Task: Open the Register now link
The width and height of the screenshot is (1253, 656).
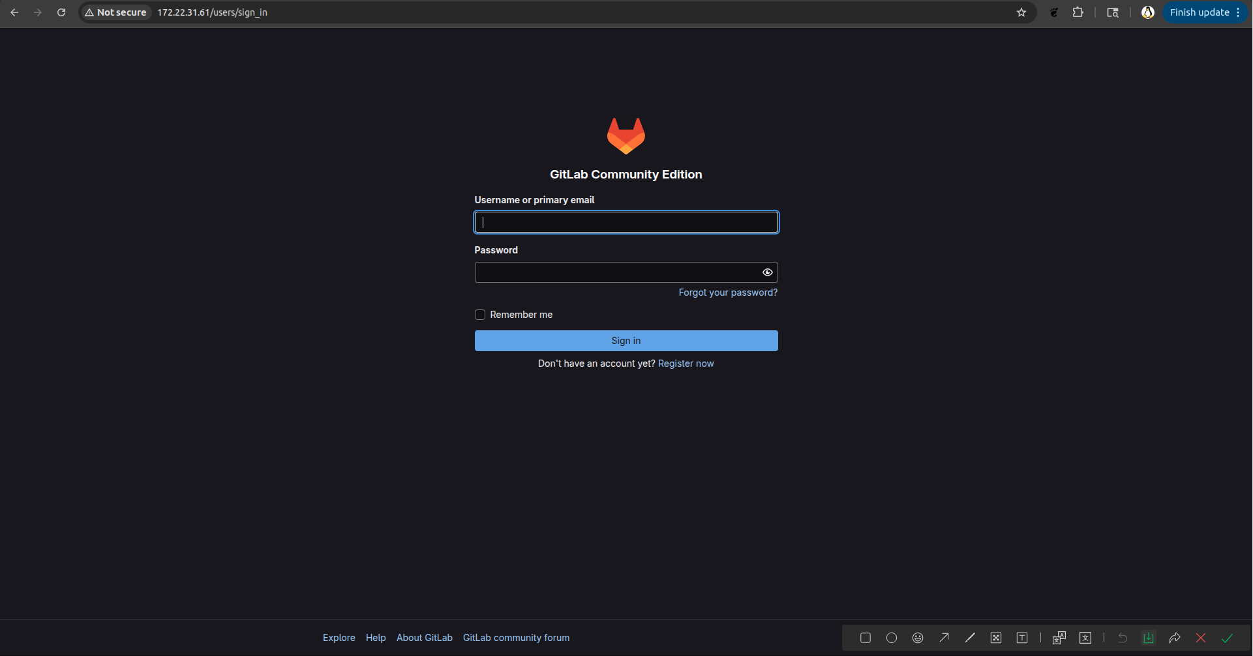Action: pyautogui.click(x=686, y=363)
